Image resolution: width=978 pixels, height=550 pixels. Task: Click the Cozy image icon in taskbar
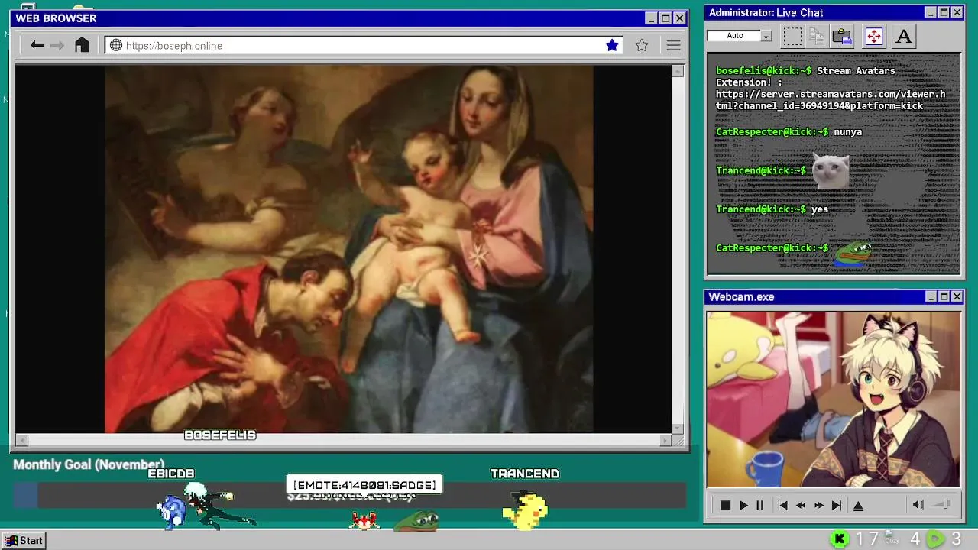(x=892, y=539)
